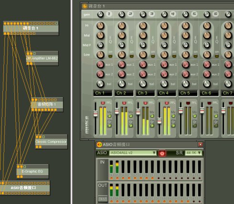The image size is (234, 204).
Task: Click the Ch 4 volume fader
Action: [x=160, y=121]
